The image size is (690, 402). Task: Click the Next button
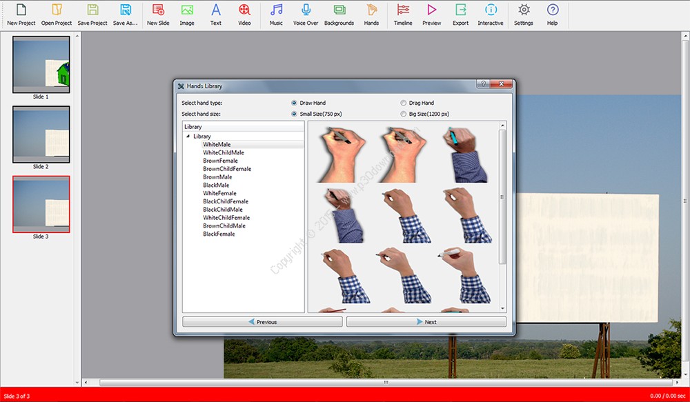[426, 322]
